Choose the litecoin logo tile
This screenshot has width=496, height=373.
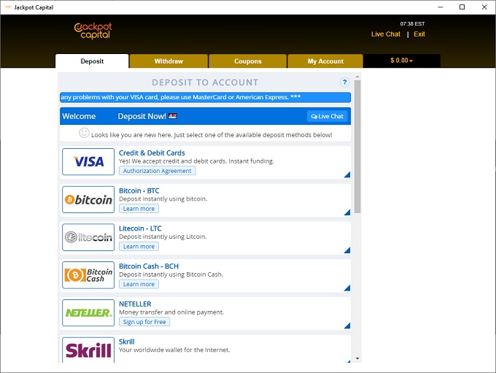click(x=88, y=237)
